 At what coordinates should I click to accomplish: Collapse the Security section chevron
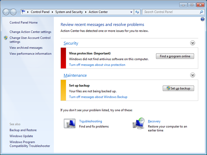[x=193, y=43]
